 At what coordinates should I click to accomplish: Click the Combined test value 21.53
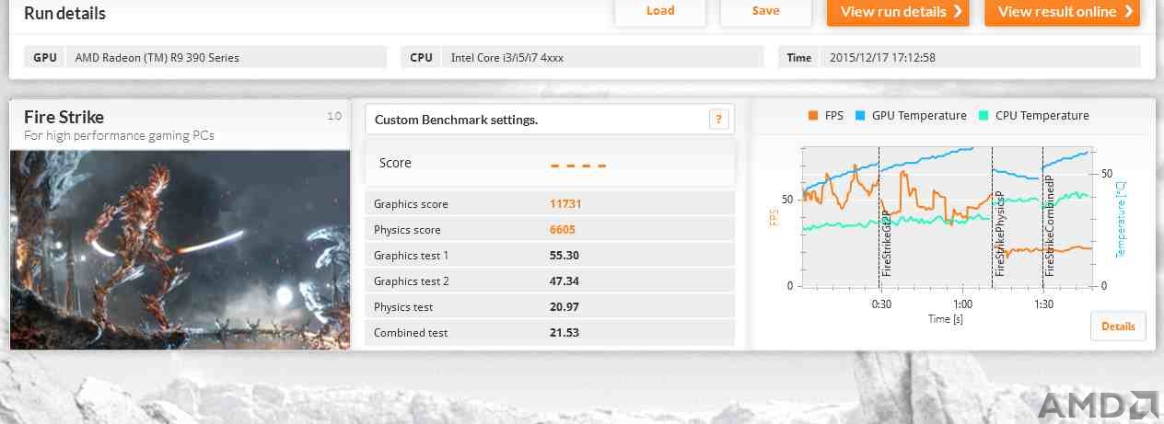coord(565,333)
